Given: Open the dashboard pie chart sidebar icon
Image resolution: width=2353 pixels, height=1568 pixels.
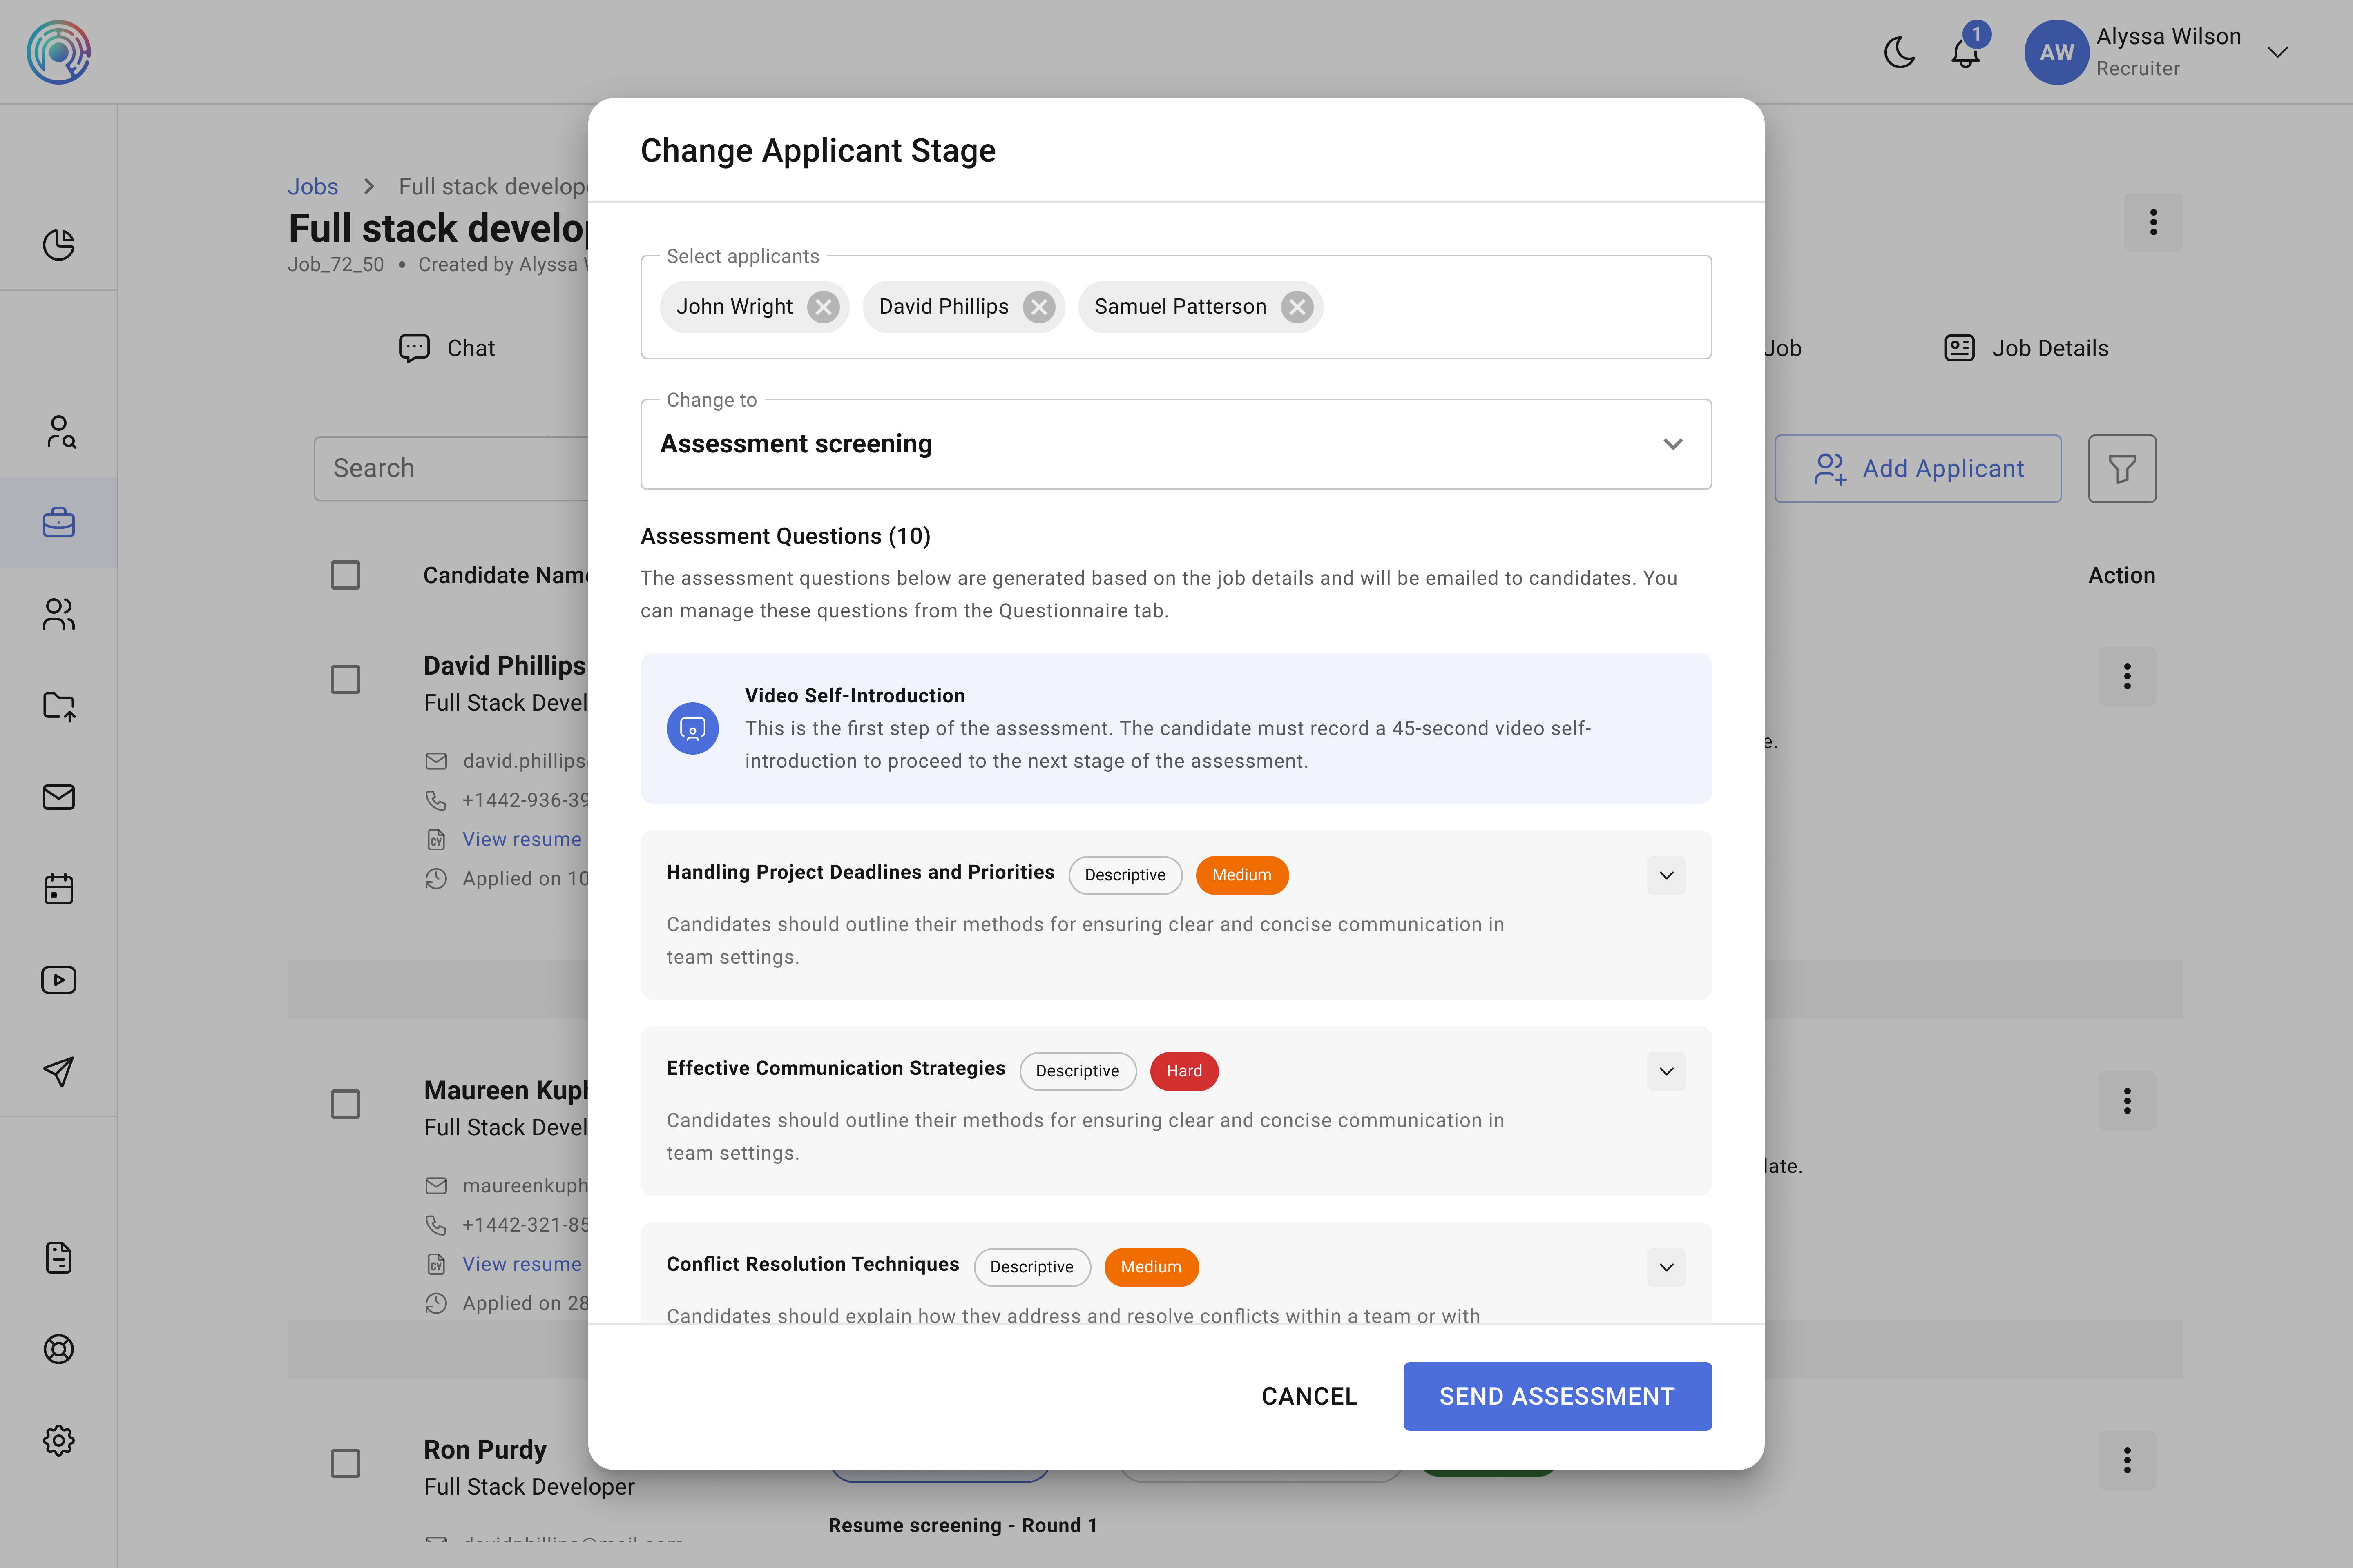Looking at the screenshot, I should click(x=59, y=244).
